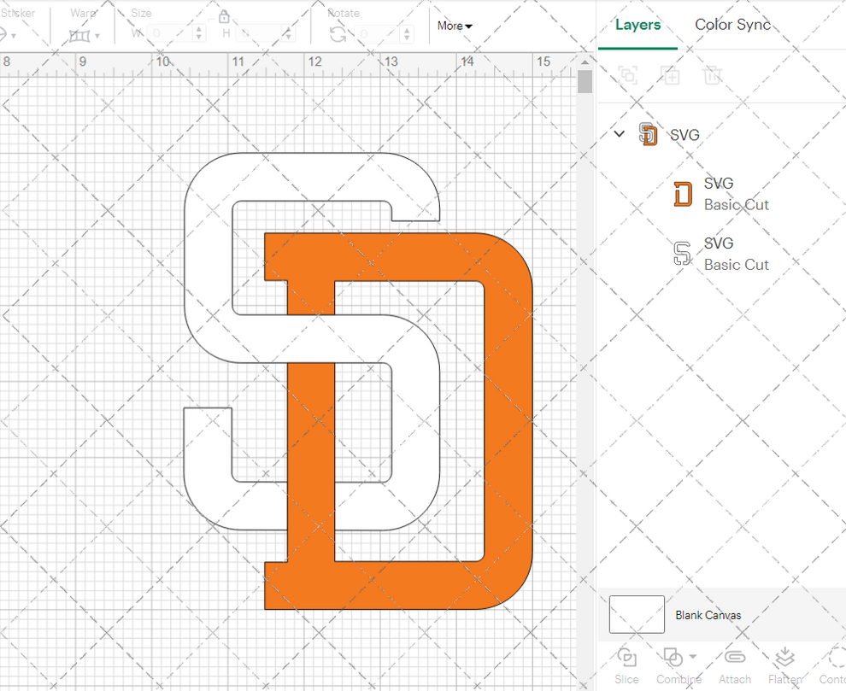The width and height of the screenshot is (846, 691).
Task: Click the orange D shape on canvas
Action: click(508, 427)
